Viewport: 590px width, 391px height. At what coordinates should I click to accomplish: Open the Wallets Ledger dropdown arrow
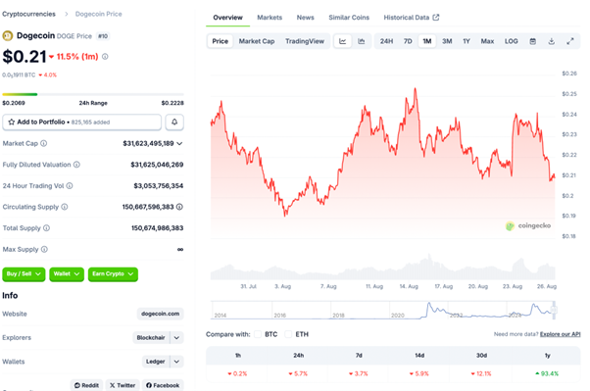tap(176, 362)
